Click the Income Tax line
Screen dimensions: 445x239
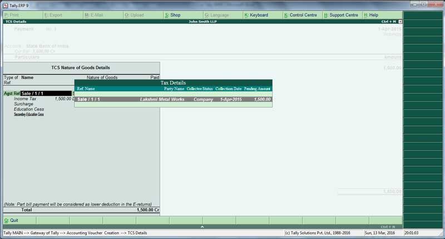coord(25,99)
